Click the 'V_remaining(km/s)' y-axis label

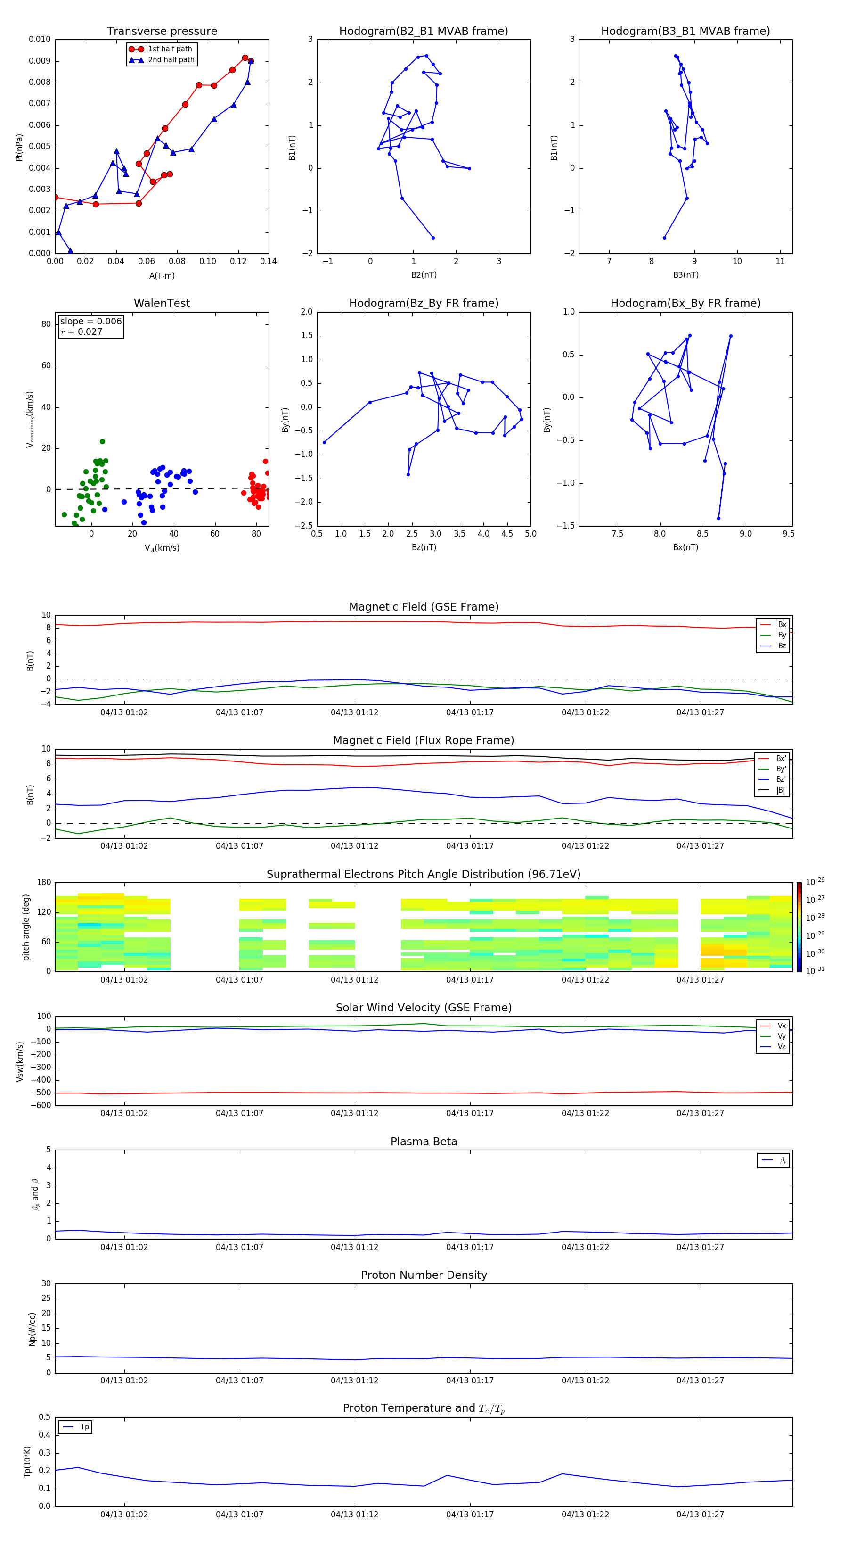[x=30, y=419]
